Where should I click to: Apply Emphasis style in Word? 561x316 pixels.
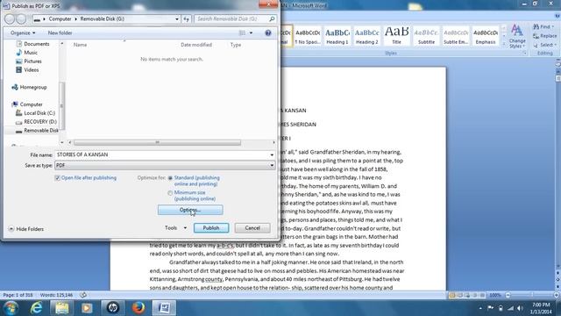486,36
